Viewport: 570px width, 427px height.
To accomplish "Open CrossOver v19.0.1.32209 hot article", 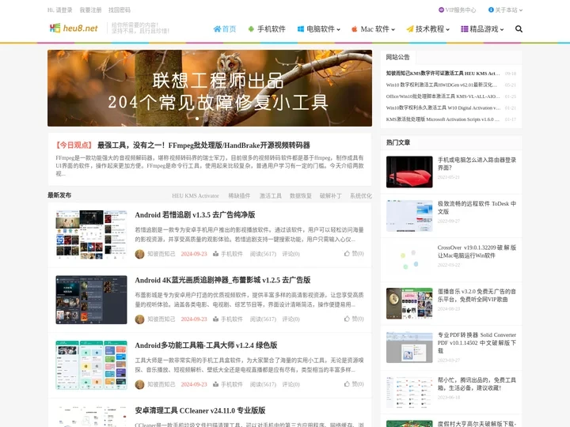I will [477, 251].
